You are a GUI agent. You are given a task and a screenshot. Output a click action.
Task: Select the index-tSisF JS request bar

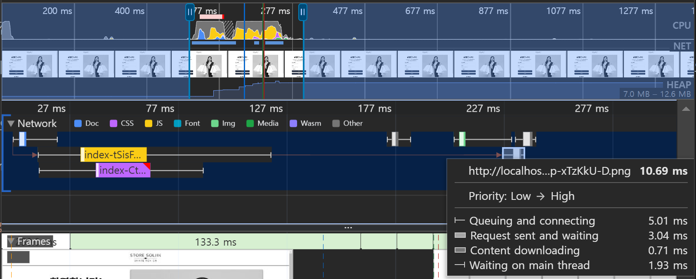pos(113,155)
